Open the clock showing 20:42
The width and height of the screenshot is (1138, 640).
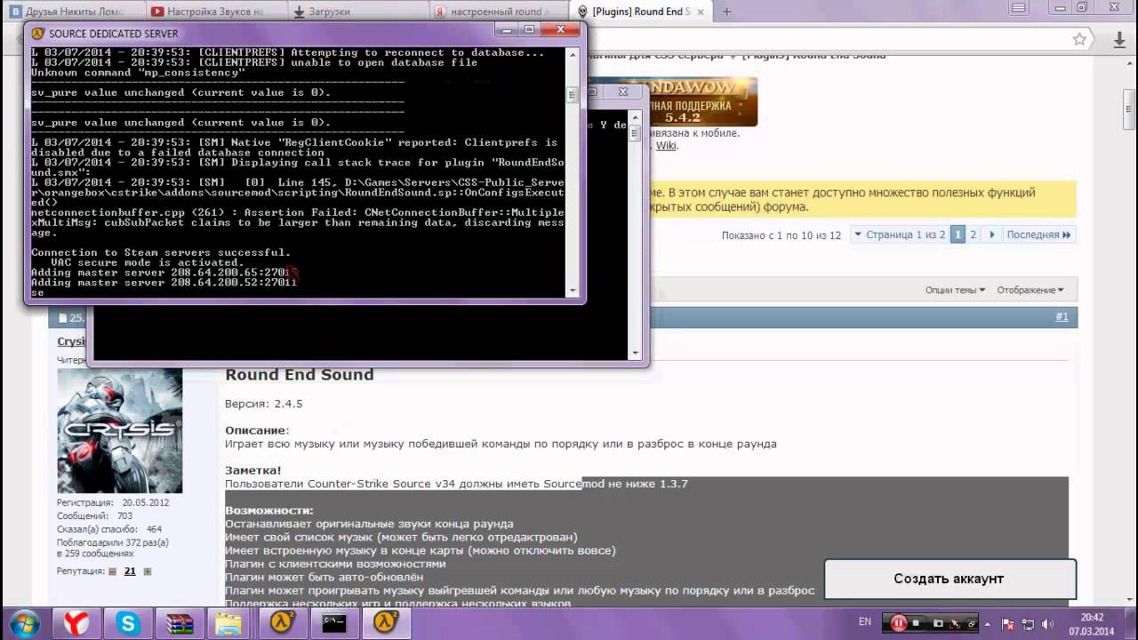(1093, 623)
